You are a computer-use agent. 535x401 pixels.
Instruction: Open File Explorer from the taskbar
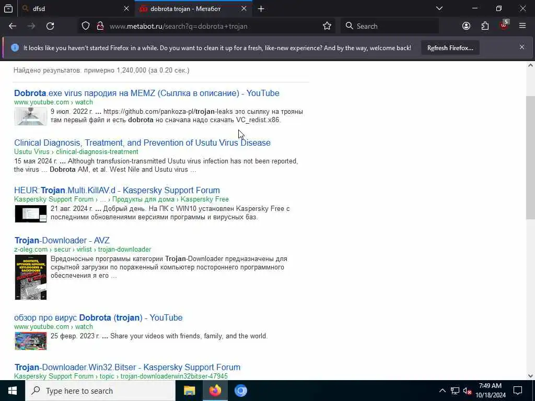pyautogui.click(x=189, y=391)
